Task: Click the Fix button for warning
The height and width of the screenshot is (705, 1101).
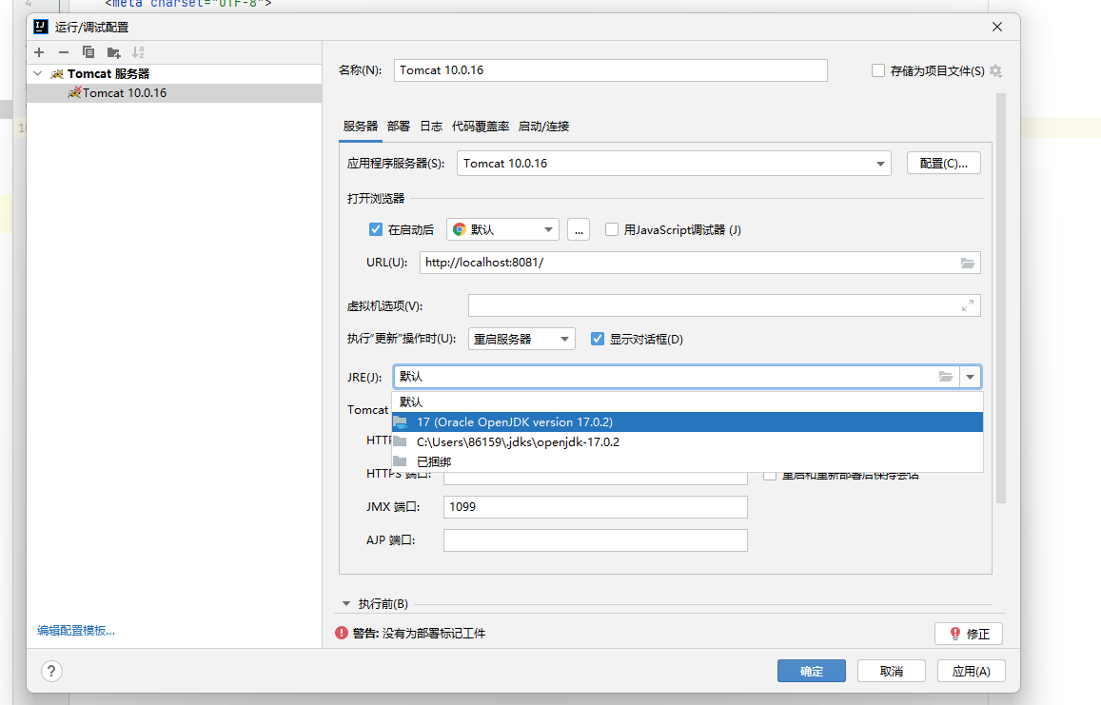Action: (969, 634)
